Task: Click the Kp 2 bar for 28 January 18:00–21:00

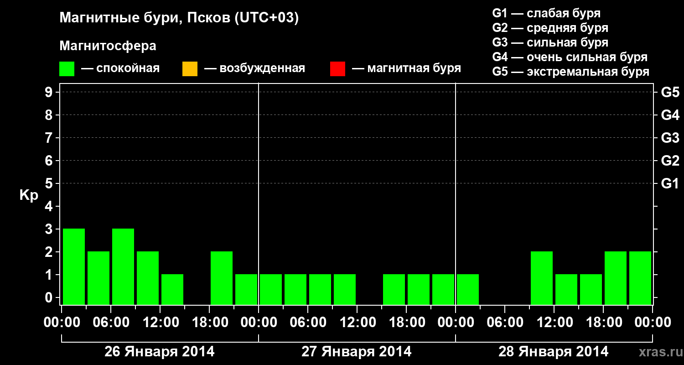Action: pos(616,278)
